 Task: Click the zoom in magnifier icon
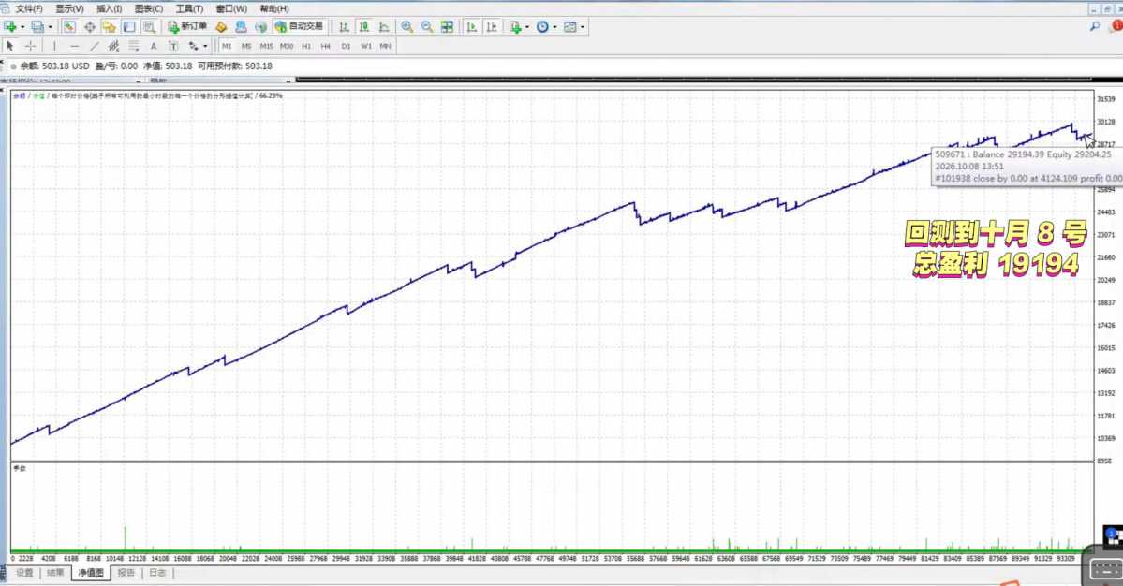406,26
